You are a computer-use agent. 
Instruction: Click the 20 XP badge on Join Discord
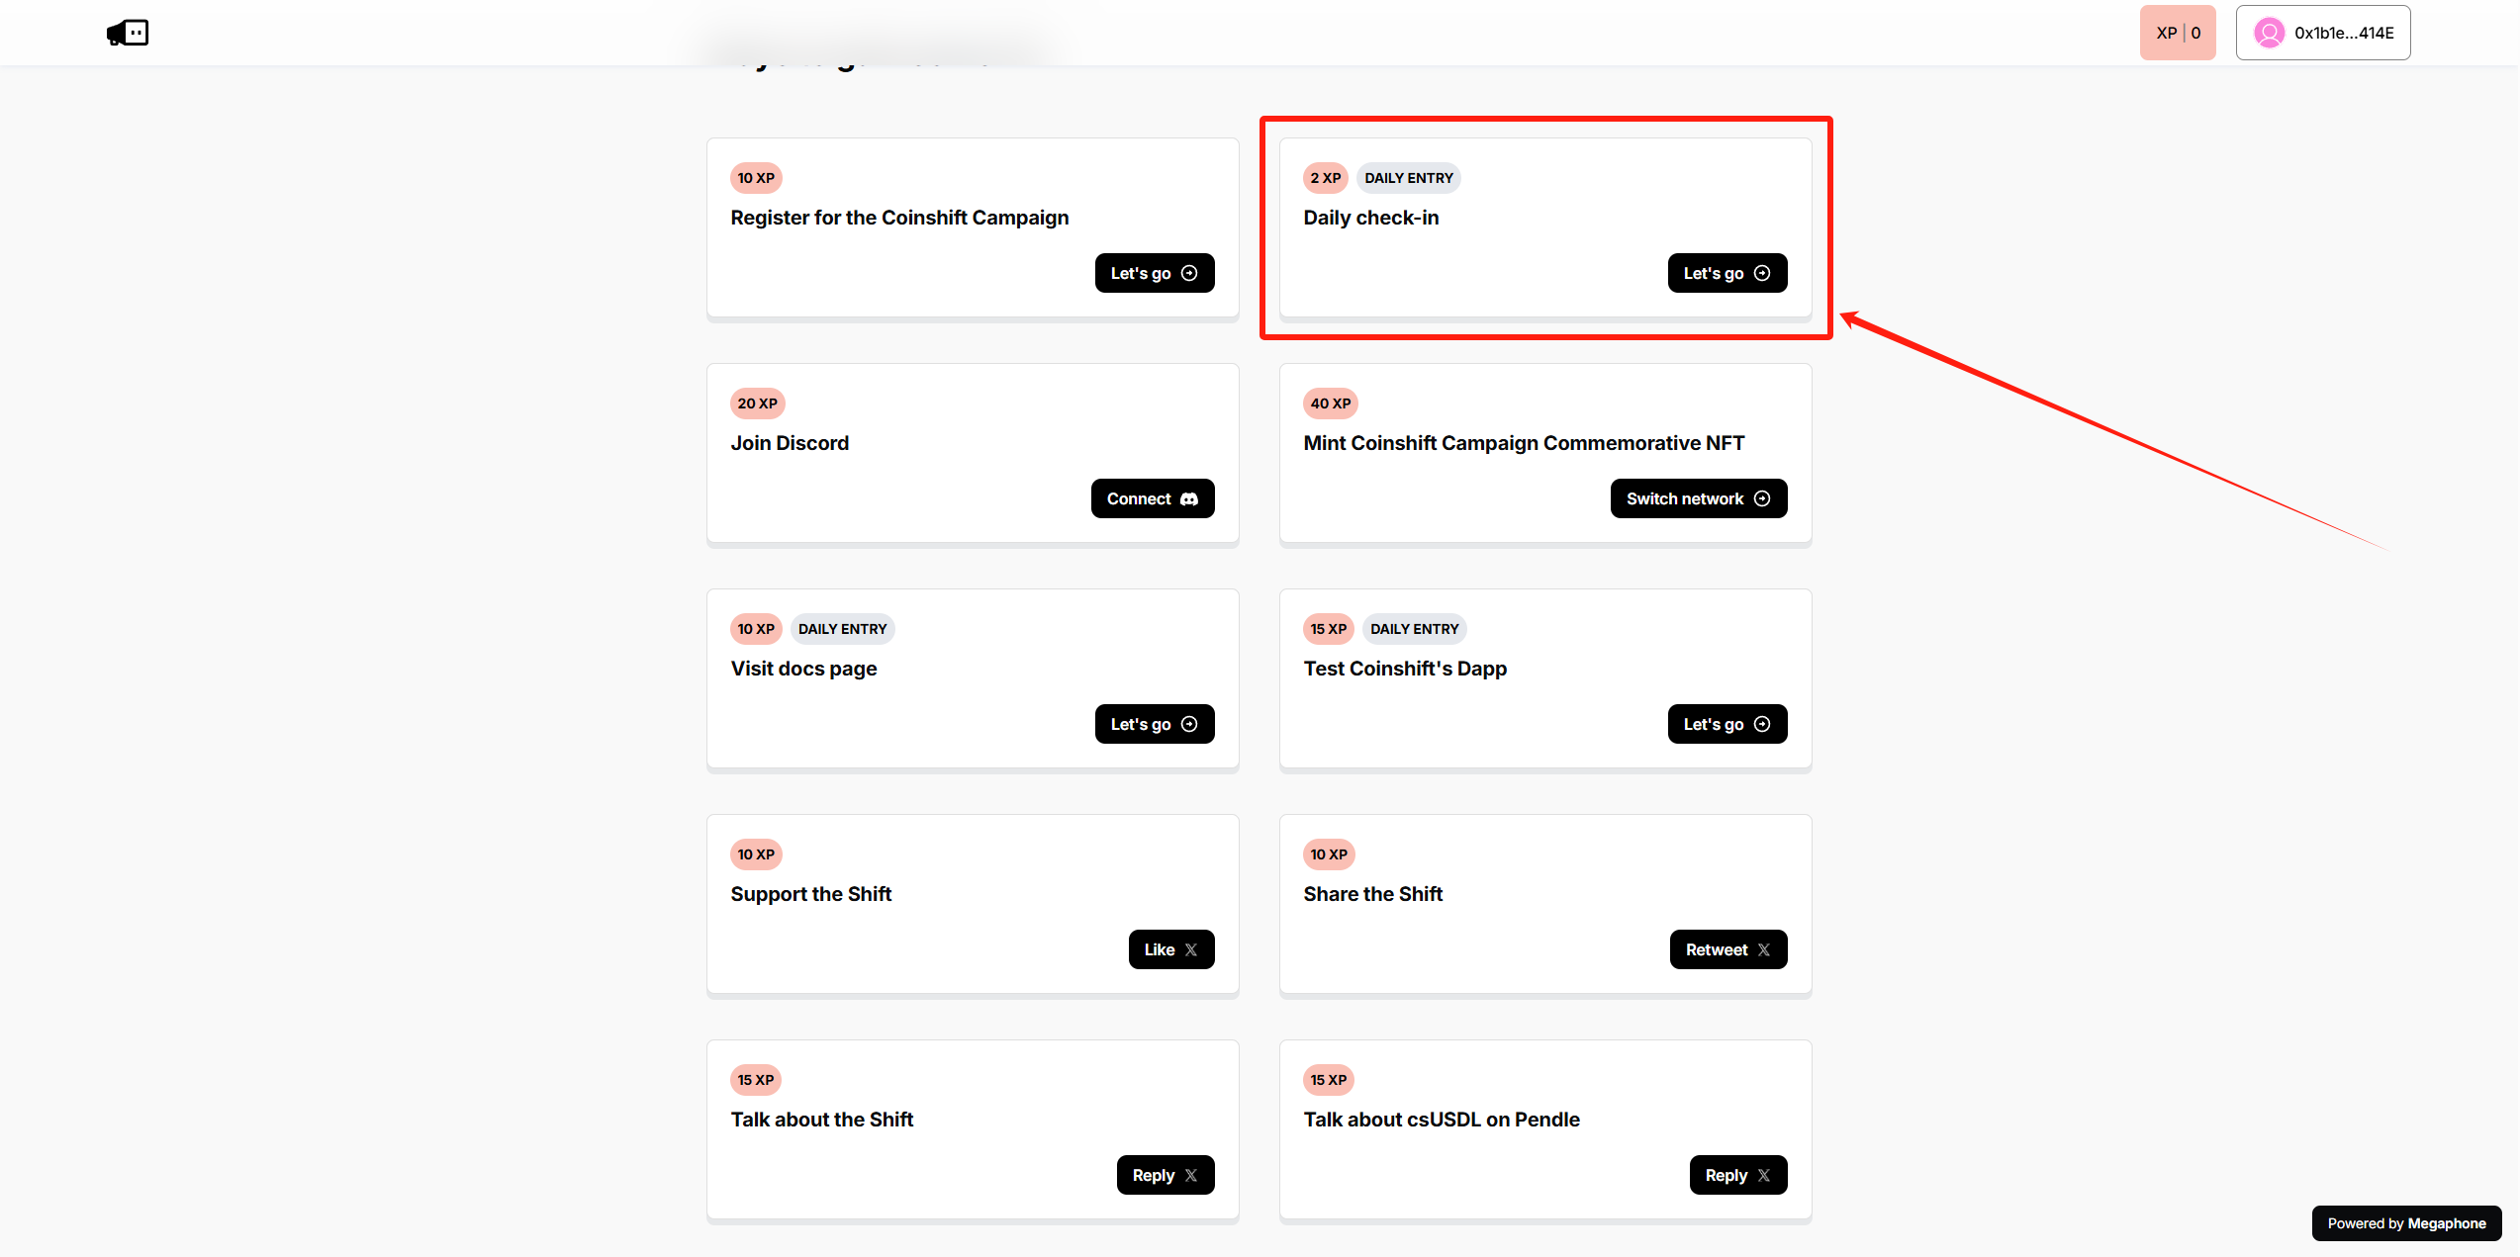[x=758, y=404]
